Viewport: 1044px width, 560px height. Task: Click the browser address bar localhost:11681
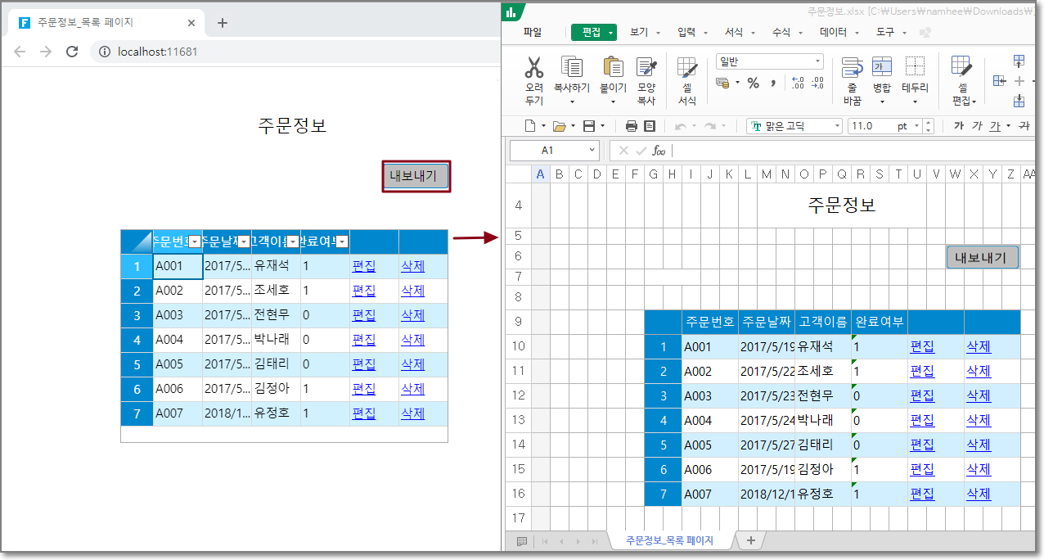pyautogui.click(x=157, y=52)
